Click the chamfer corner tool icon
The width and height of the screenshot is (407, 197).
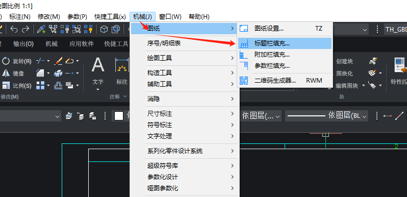click(x=40, y=73)
